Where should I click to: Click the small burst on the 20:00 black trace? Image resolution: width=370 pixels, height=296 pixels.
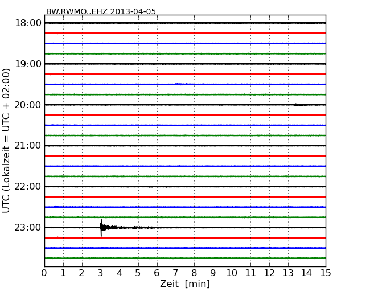click(299, 105)
